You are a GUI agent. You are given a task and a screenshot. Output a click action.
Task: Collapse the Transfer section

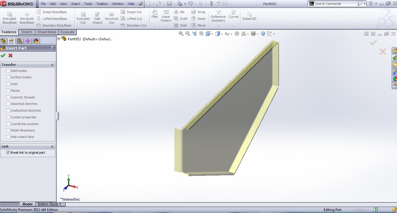click(x=52, y=64)
